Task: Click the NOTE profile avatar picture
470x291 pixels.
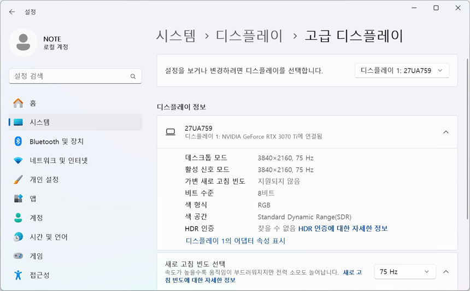Action: tap(23, 43)
